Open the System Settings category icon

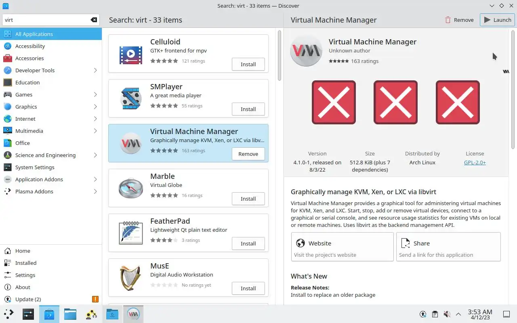tap(7, 167)
